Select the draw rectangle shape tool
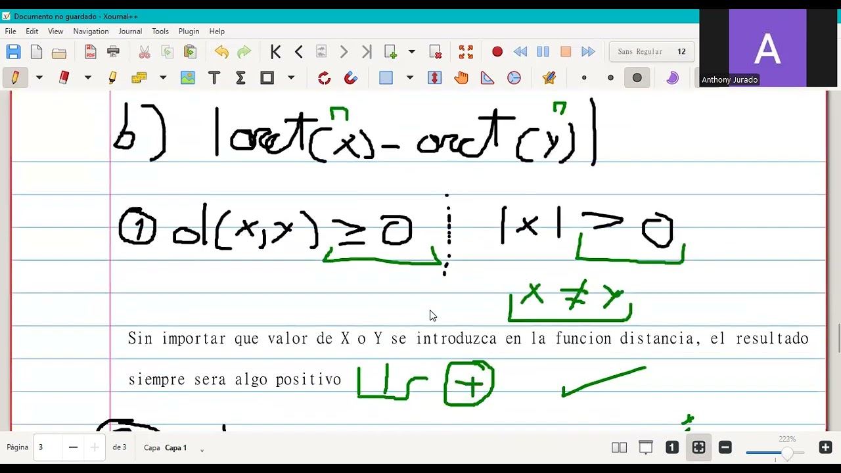The image size is (841, 473). coord(267,78)
